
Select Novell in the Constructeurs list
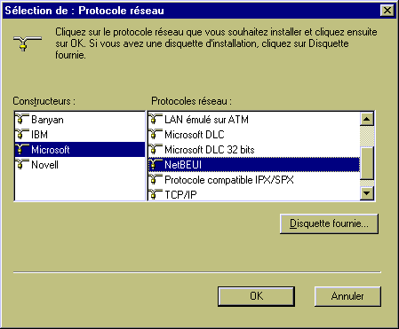tap(80, 165)
